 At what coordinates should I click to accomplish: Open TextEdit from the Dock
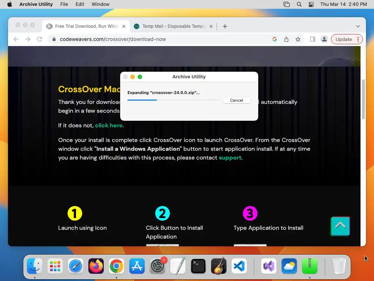coord(178,266)
